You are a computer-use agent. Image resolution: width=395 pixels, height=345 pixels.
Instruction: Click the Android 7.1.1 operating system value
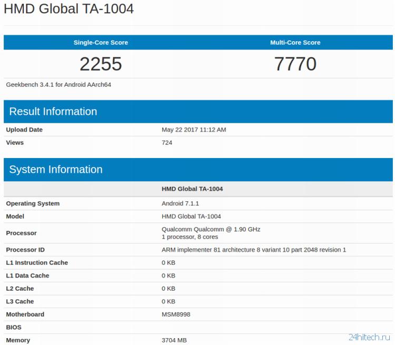tap(180, 203)
